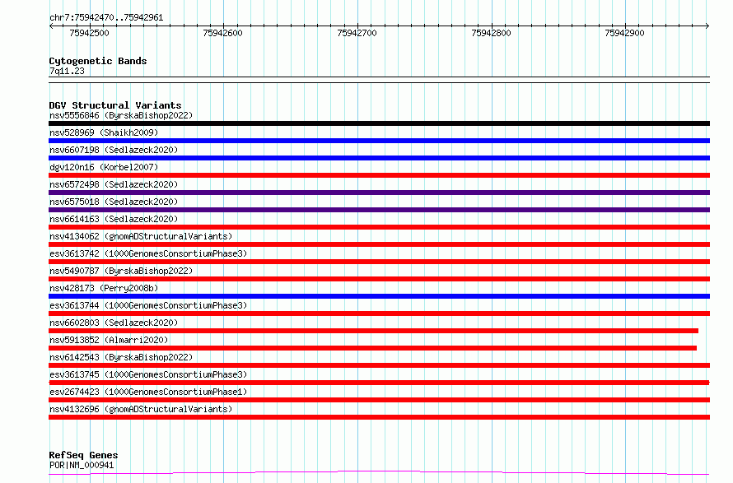Click the Cytogenetic Bands track title

tap(98, 61)
